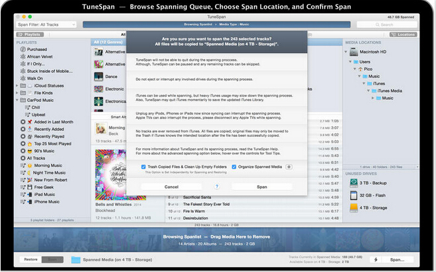Open the Organize Spanned Media gear settings

(289, 167)
